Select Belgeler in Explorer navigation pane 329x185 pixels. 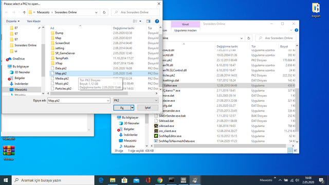click(x=129, y=129)
